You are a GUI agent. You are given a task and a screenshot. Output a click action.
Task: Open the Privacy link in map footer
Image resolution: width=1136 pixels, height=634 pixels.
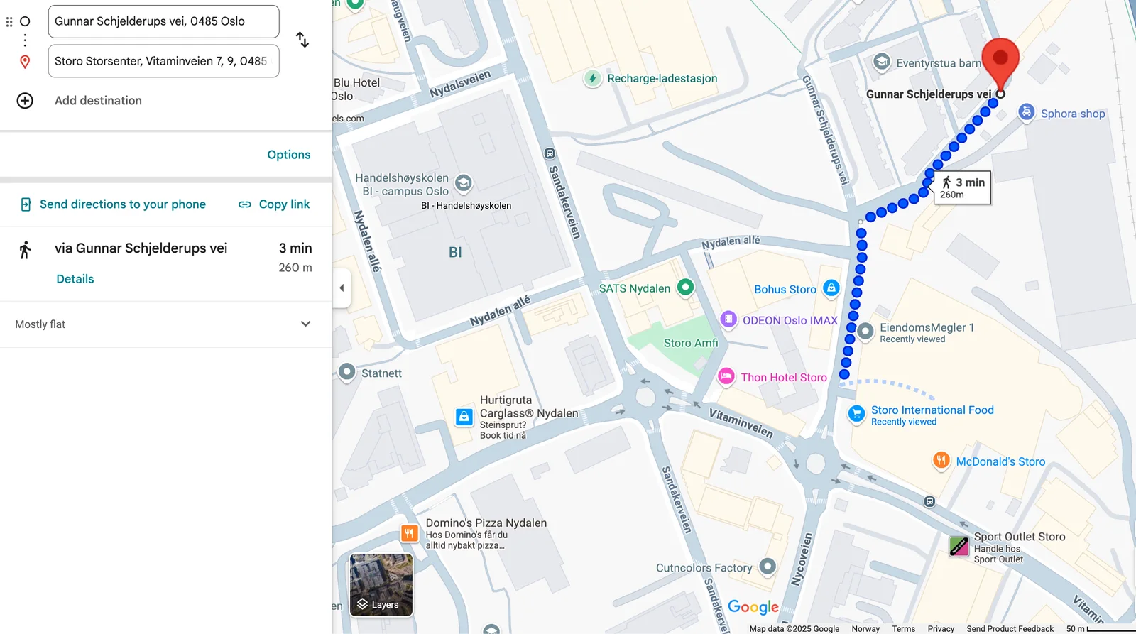pos(941,629)
